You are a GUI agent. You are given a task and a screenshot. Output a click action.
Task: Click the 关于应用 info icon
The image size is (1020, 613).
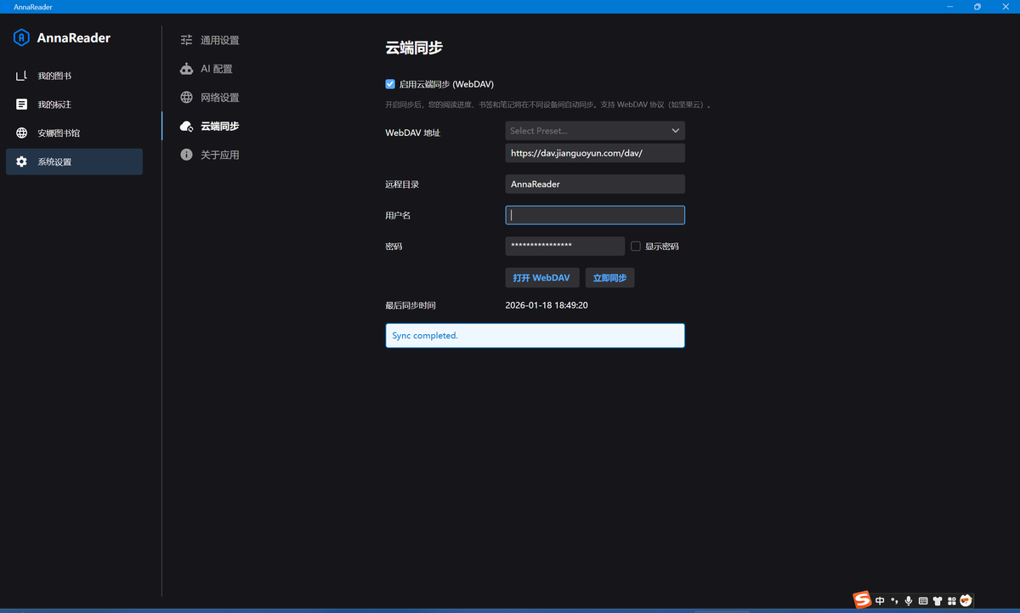pyautogui.click(x=186, y=155)
